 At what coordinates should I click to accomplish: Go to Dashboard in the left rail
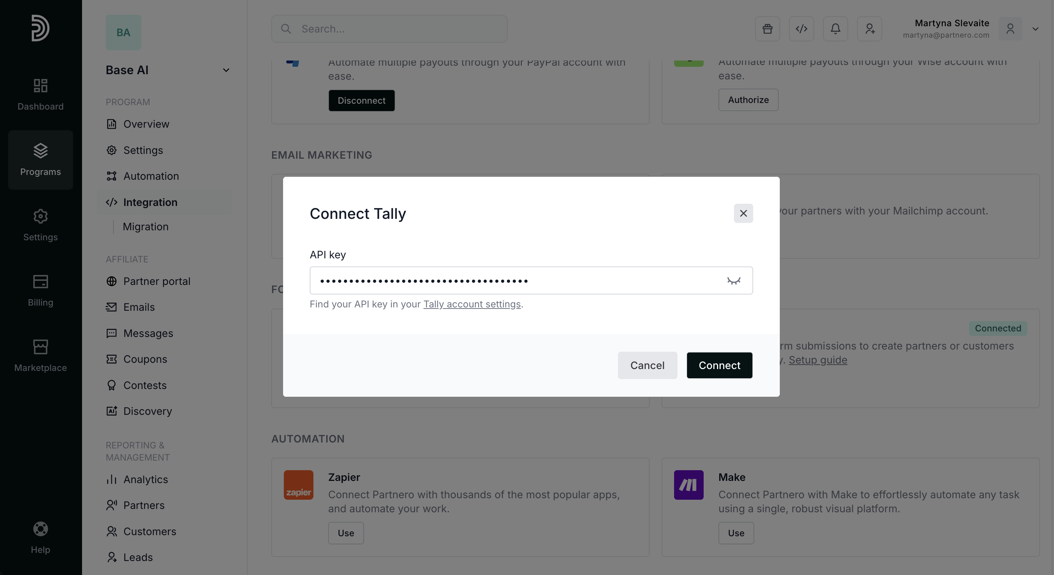pyautogui.click(x=41, y=94)
